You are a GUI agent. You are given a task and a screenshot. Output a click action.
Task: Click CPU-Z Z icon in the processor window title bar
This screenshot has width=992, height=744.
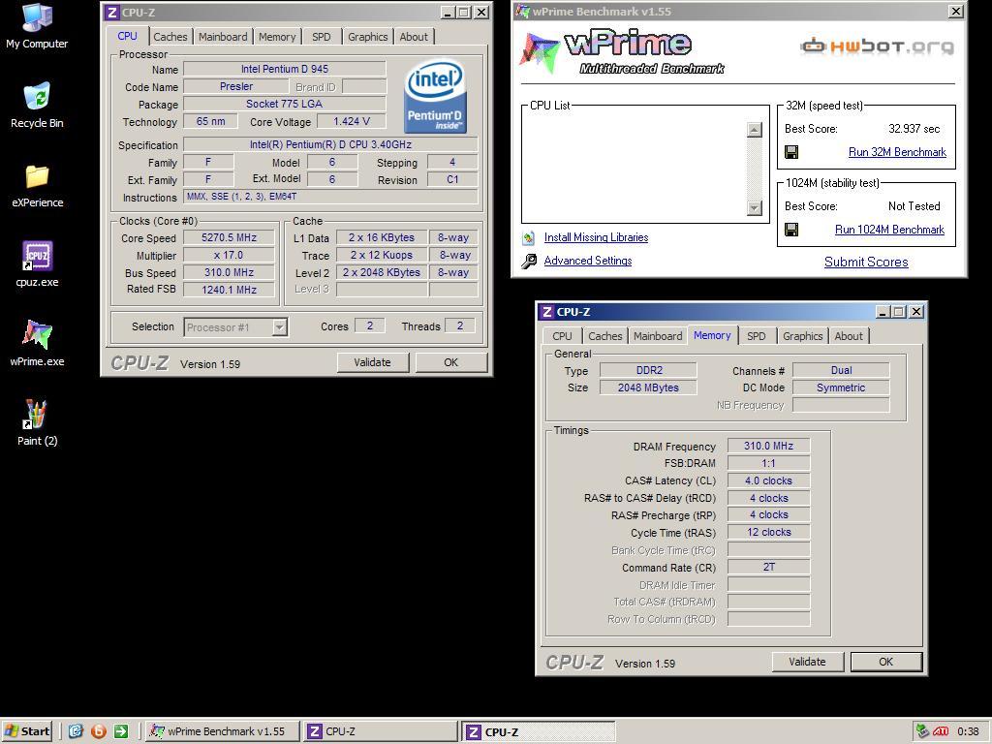(112, 12)
